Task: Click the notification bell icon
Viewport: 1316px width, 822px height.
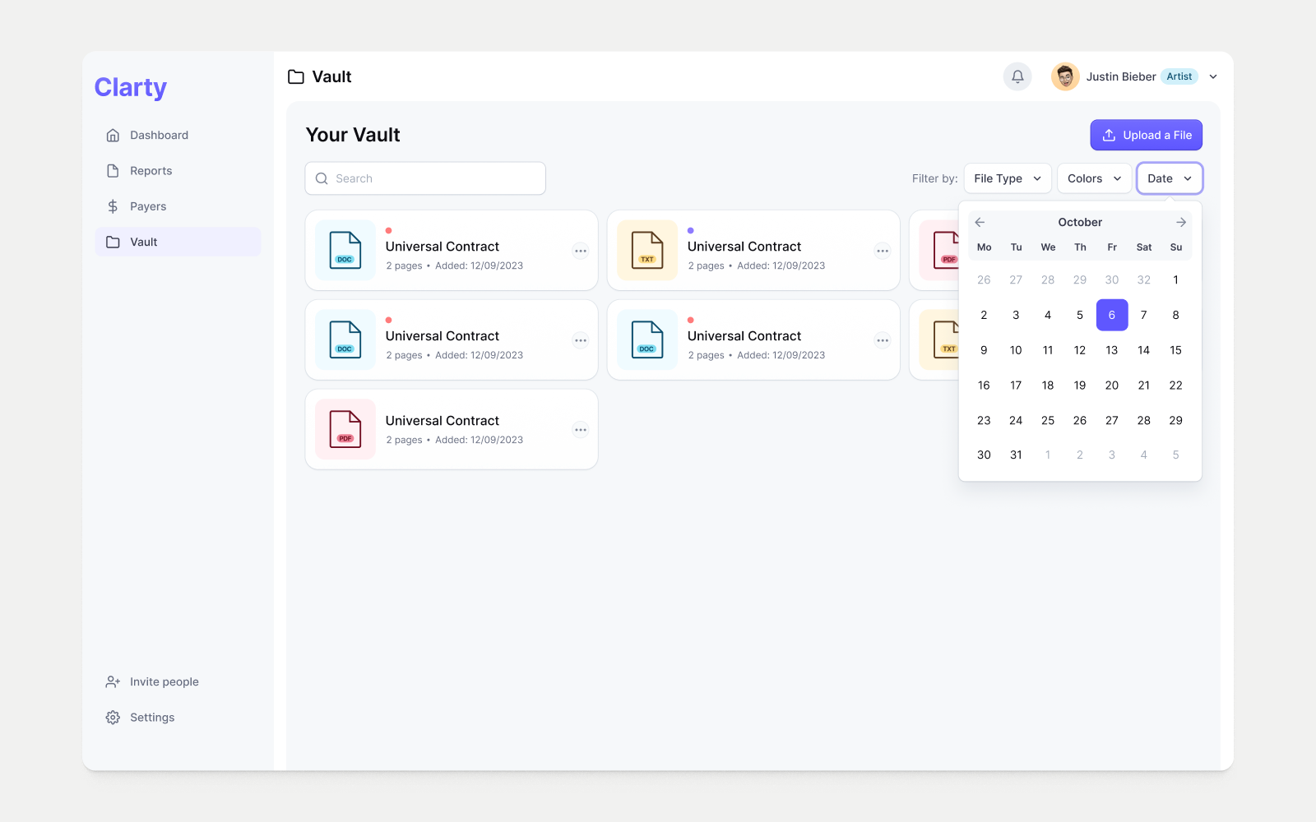Action: tap(1017, 76)
